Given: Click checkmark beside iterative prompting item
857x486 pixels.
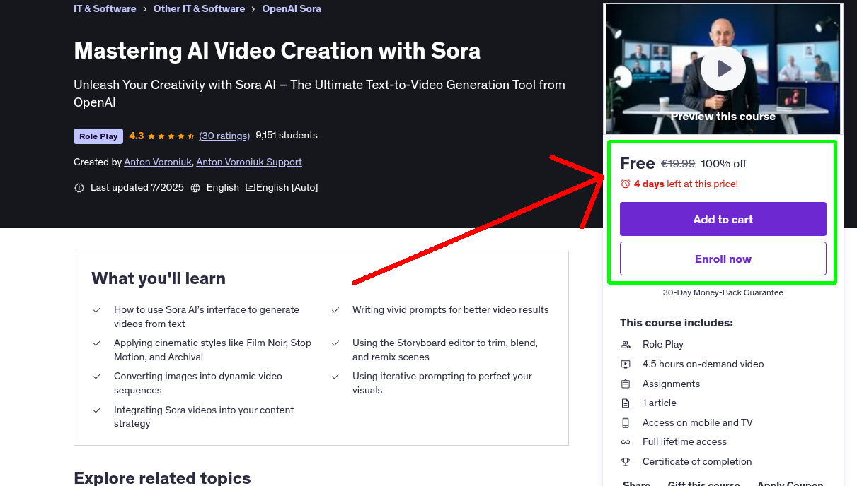Looking at the screenshot, I should pos(335,376).
